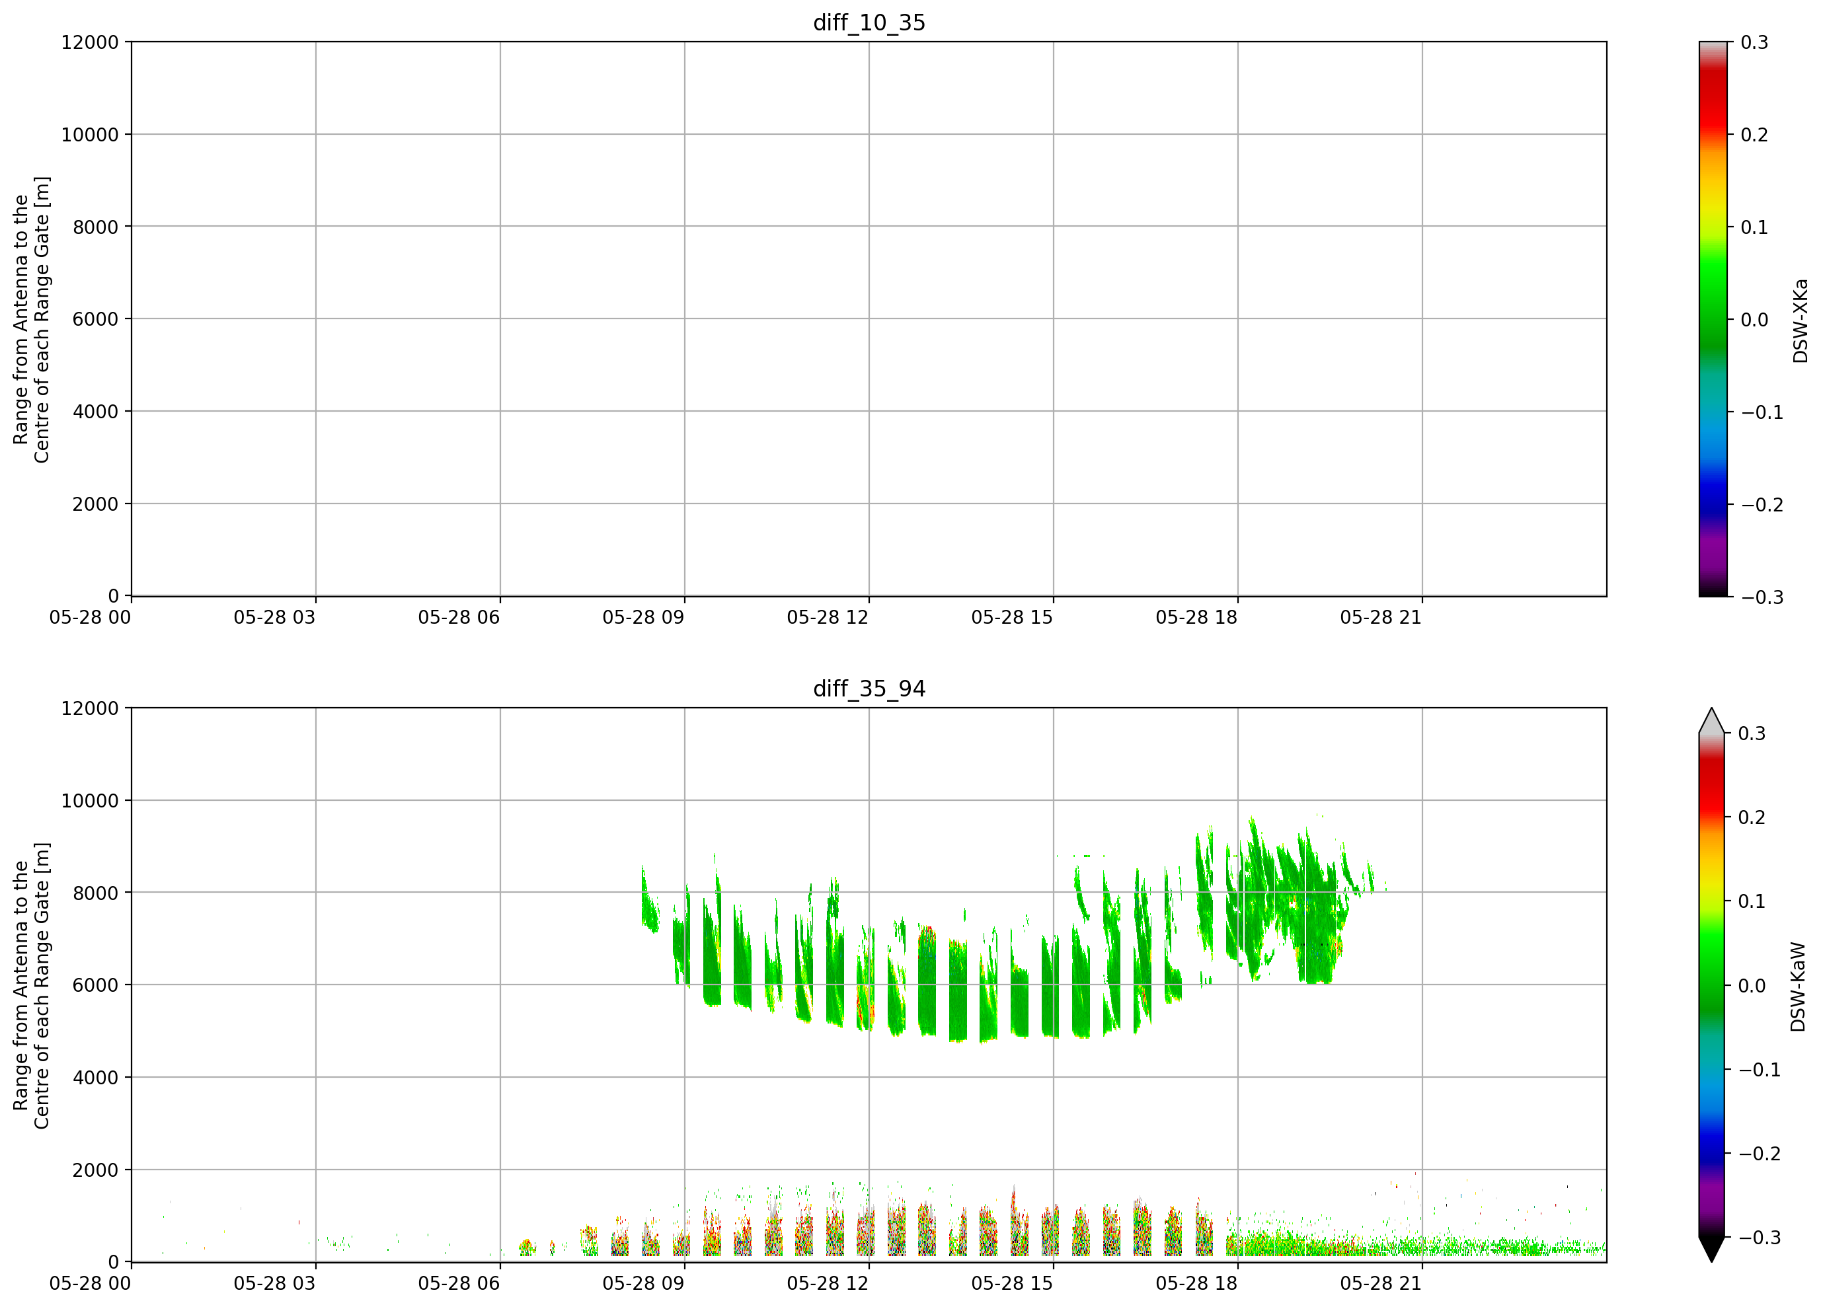Click '05-28 18' time label under diff_35_94
This screenshot has height=1307, width=1823.
click(1197, 1283)
